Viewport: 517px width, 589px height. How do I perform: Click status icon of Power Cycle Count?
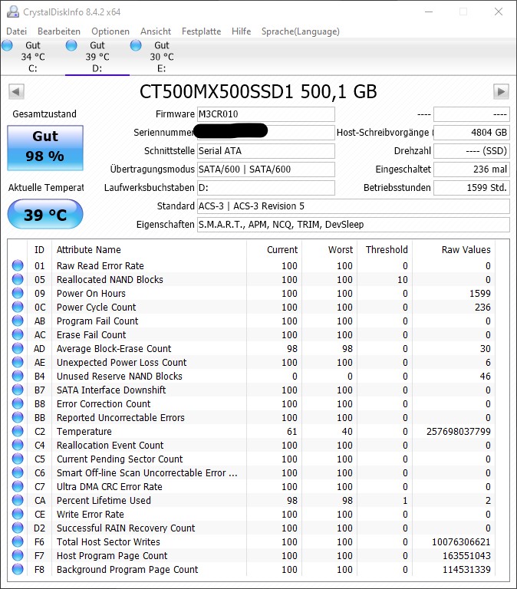tap(18, 307)
